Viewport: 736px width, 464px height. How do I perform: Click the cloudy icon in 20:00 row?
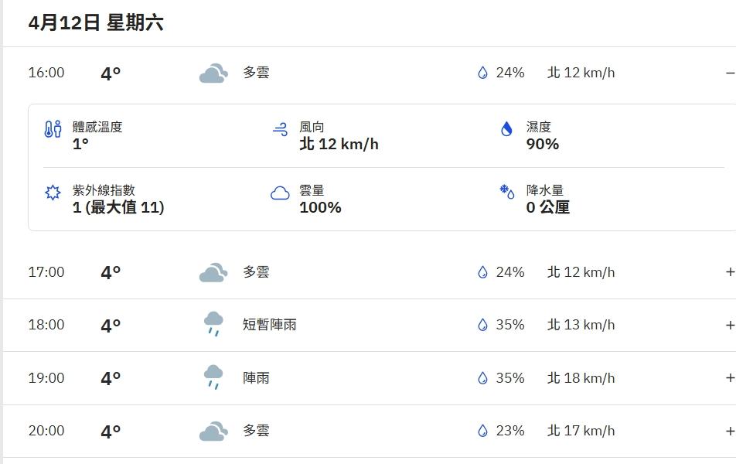point(213,431)
